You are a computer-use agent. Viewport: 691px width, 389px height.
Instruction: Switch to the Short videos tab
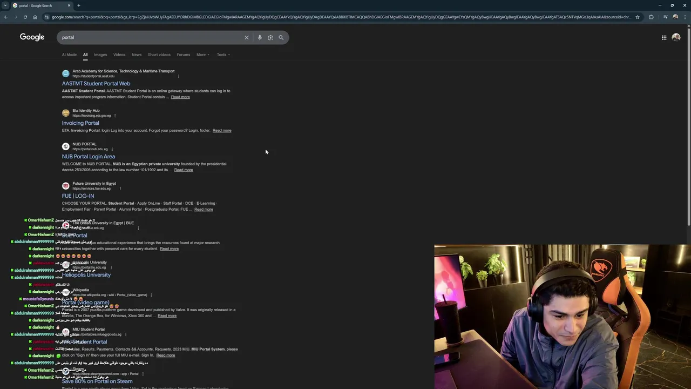click(159, 55)
